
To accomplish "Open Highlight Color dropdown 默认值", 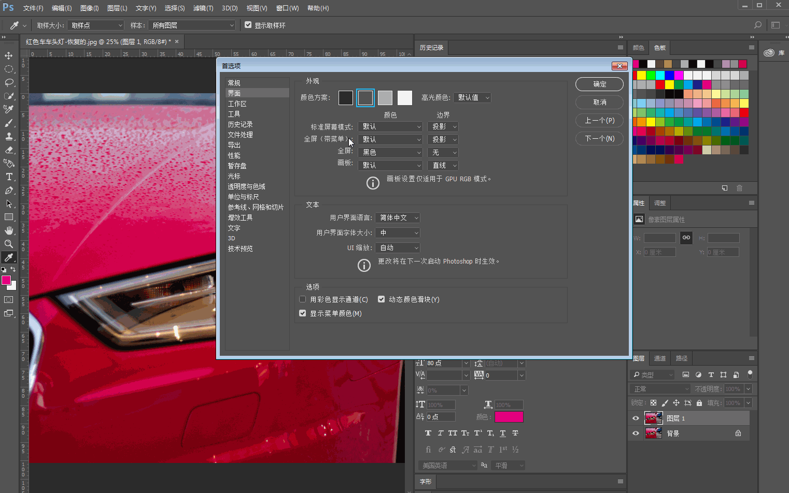I will 472,97.
